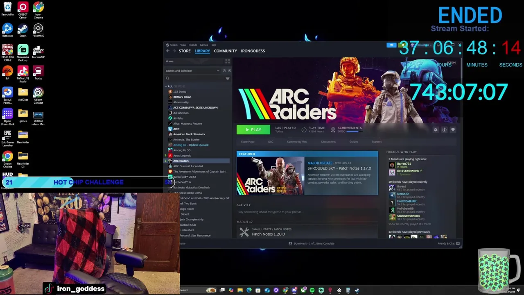Select Apex Legends in game list

click(x=182, y=155)
